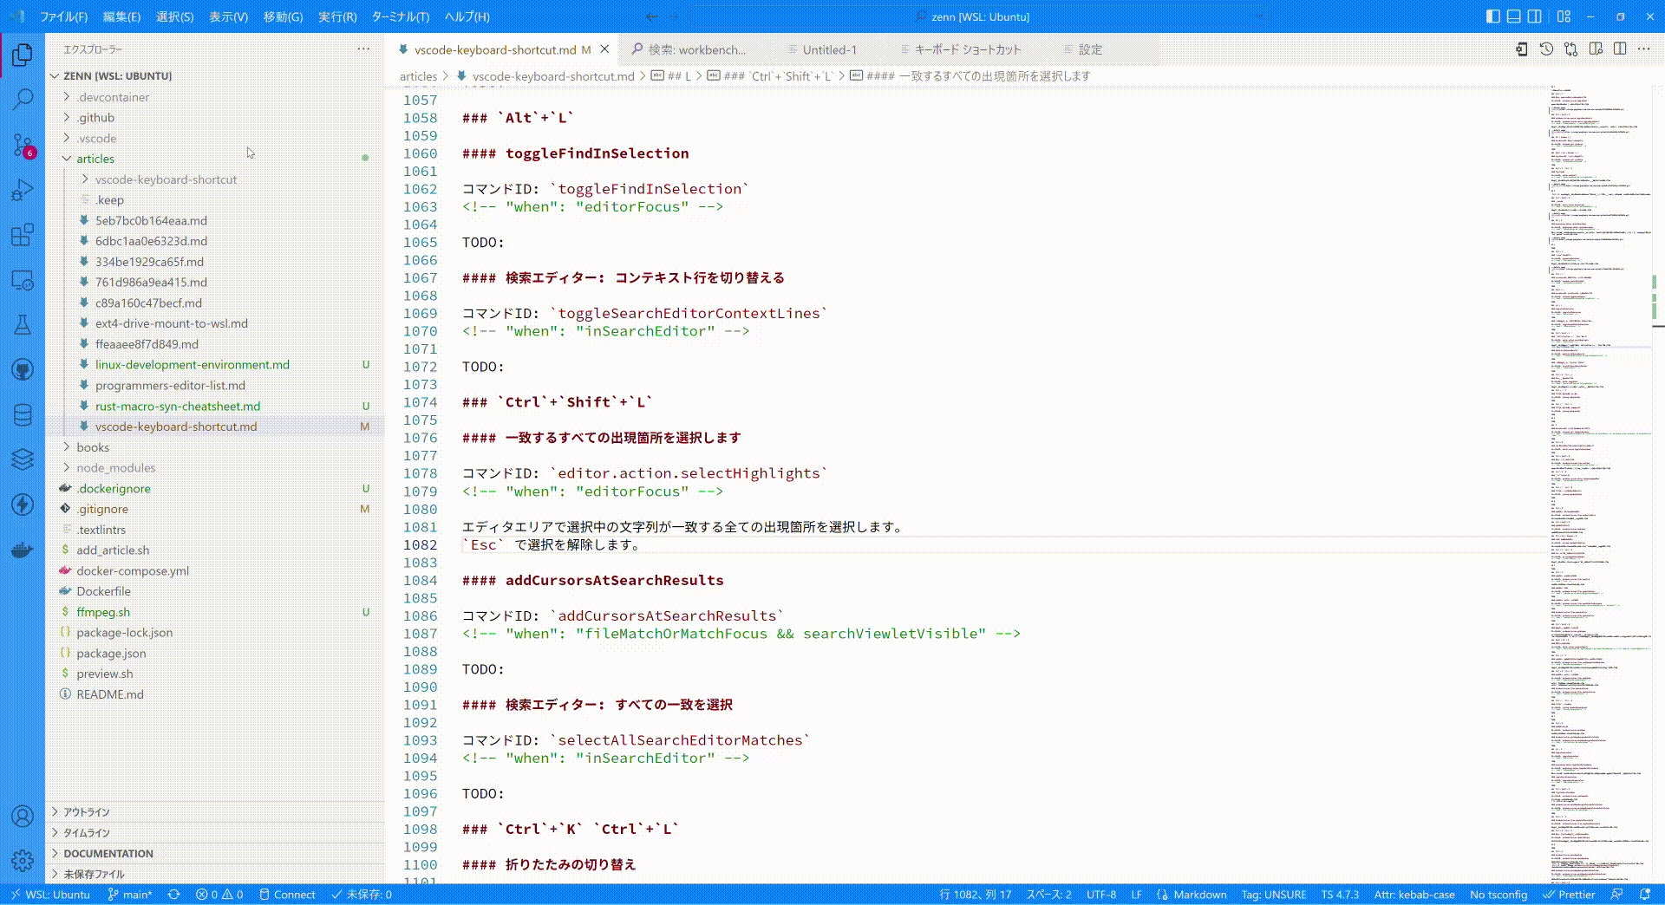Toggle the bottom panel visibility
This screenshot has width=1665, height=905.
click(1513, 16)
